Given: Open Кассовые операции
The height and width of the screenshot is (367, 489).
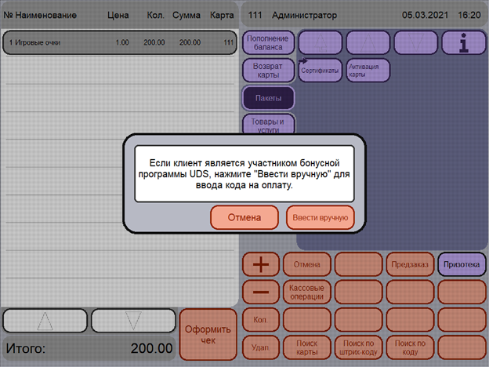Looking at the screenshot, I should click(307, 292).
